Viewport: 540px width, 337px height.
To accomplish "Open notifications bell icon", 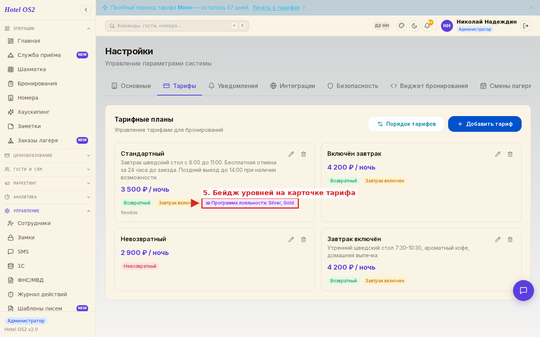I will pos(427,26).
